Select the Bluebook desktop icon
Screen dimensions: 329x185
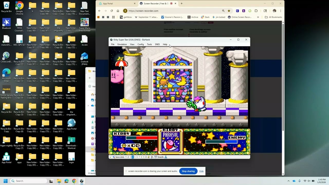pos(6,24)
